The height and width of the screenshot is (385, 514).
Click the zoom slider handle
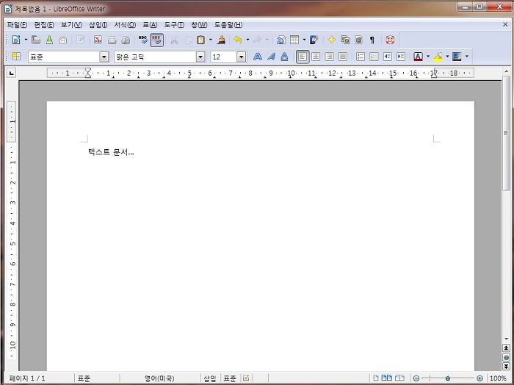pos(447,378)
